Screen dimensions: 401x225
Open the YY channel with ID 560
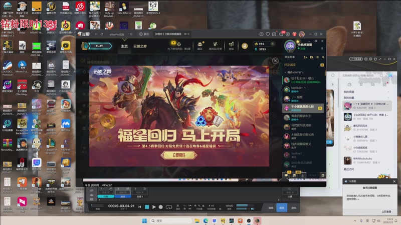pyautogui.click(x=367, y=117)
